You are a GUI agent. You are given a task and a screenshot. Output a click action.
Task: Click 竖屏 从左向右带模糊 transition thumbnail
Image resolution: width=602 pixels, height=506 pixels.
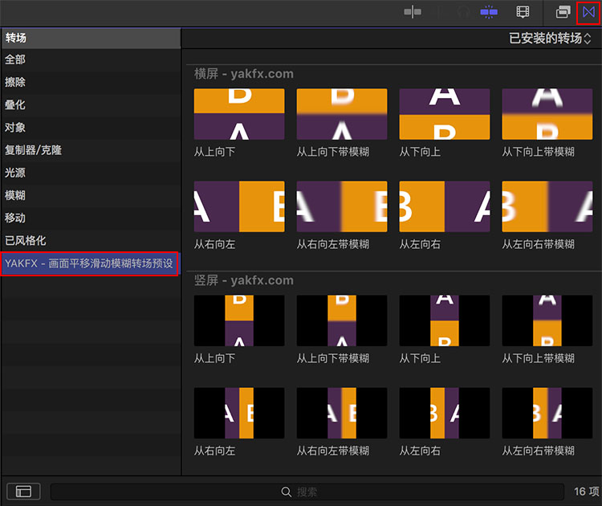coord(547,413)
